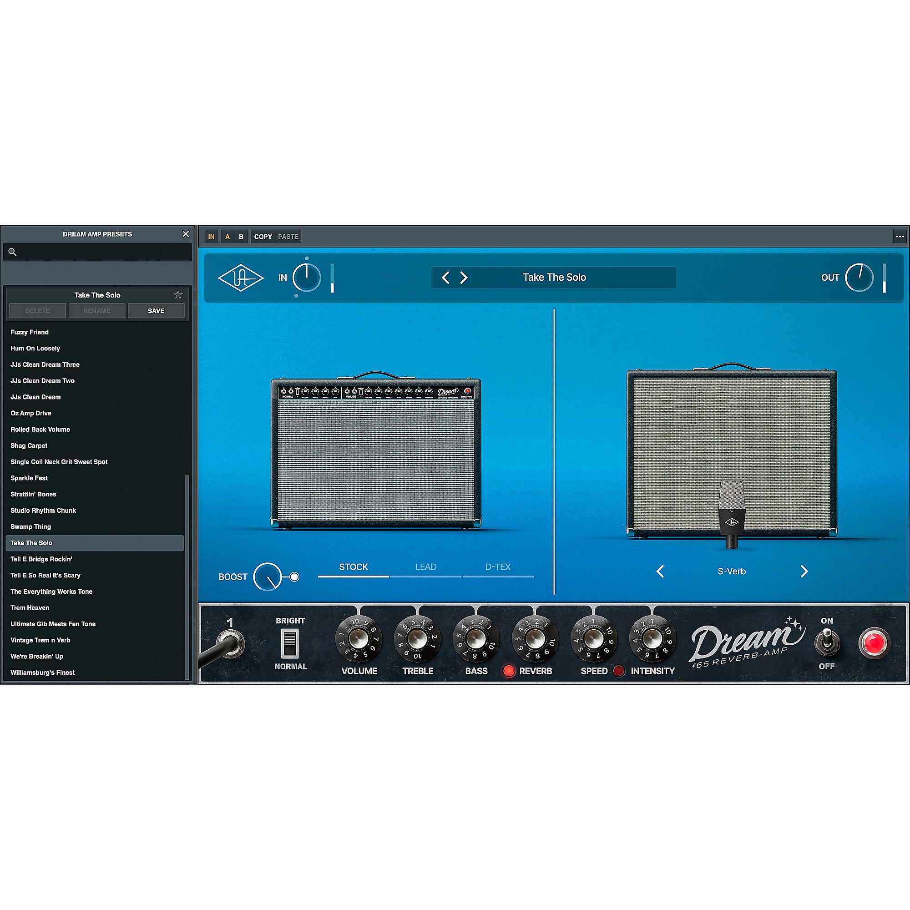
Task: Click the search magnifier icon in presets
Action: 13,252
